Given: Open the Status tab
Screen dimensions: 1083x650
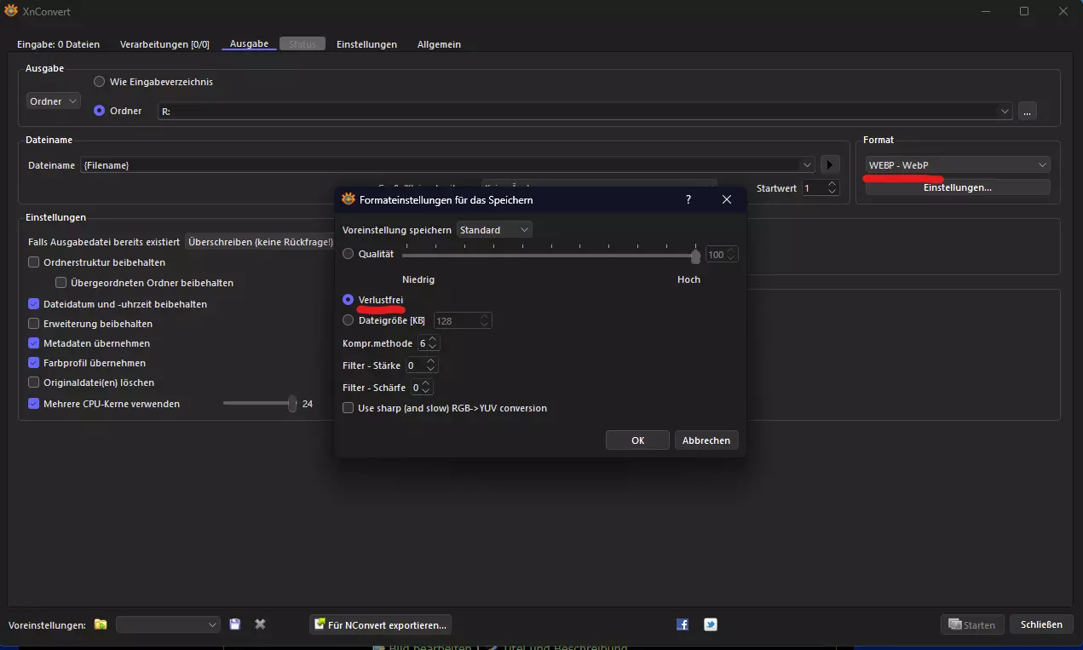Looking at the screenshot, I should (302, 43).
